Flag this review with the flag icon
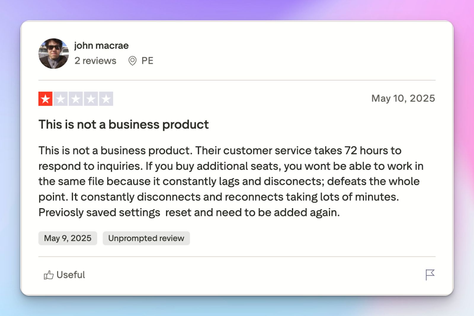474x316 pixels. (x=430, y=275)
